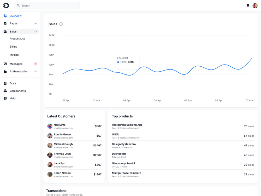Viewport: 261px width, 196px height.
Task: Click the Sales shopping bag icon
Action: tap(5, 32)
